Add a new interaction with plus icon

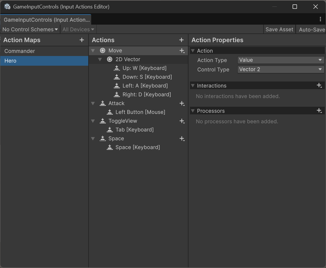tap(319, 85)
